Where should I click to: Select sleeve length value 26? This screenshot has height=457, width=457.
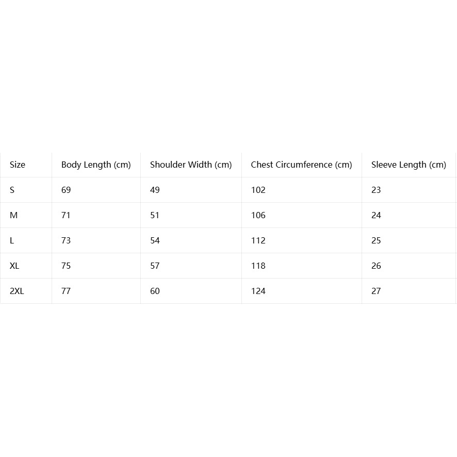376,266
